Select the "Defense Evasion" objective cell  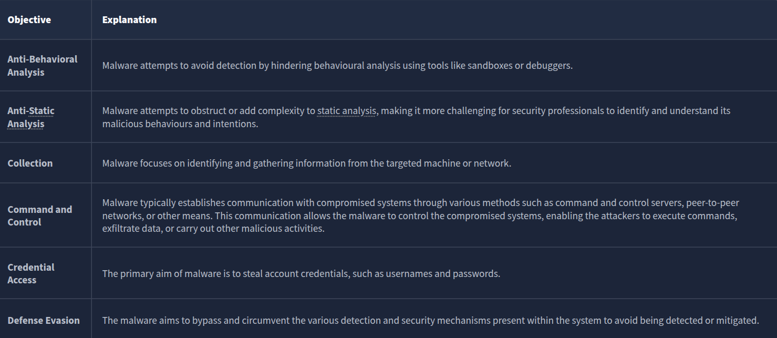pyautogui.click(x=44, y=320)
